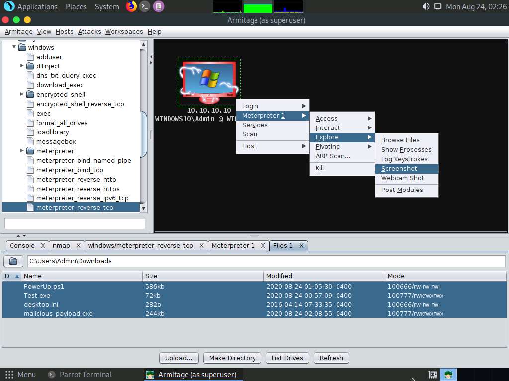Click the meterpreter_reverse_tcp file icon
Screen dimensions: 509x381
click(x=30, y=208)
